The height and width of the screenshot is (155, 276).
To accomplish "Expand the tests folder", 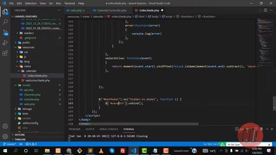I will click(25, 114).
